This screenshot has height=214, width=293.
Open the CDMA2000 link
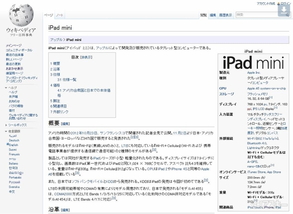(63, 194)
